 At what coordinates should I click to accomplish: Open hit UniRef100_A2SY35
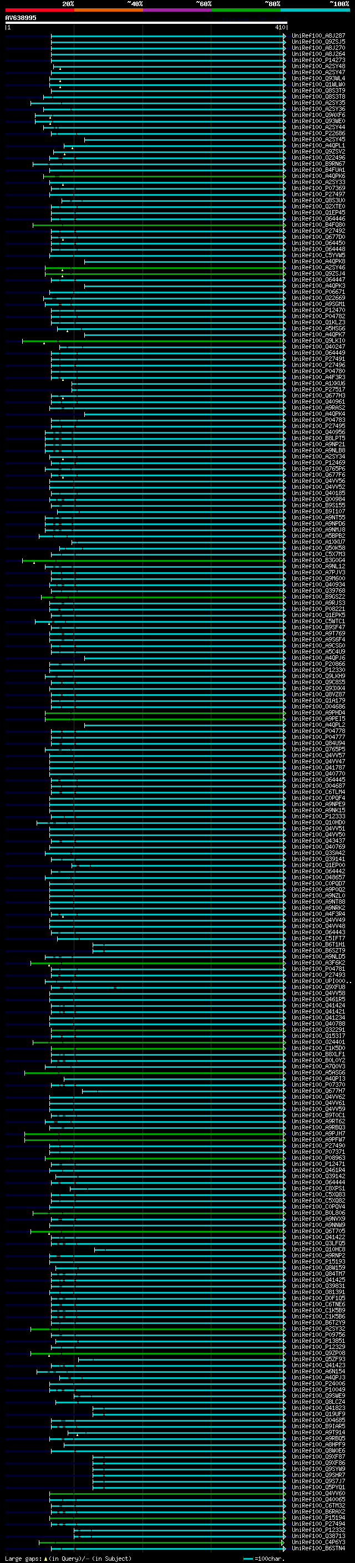(x=318, y=103)
